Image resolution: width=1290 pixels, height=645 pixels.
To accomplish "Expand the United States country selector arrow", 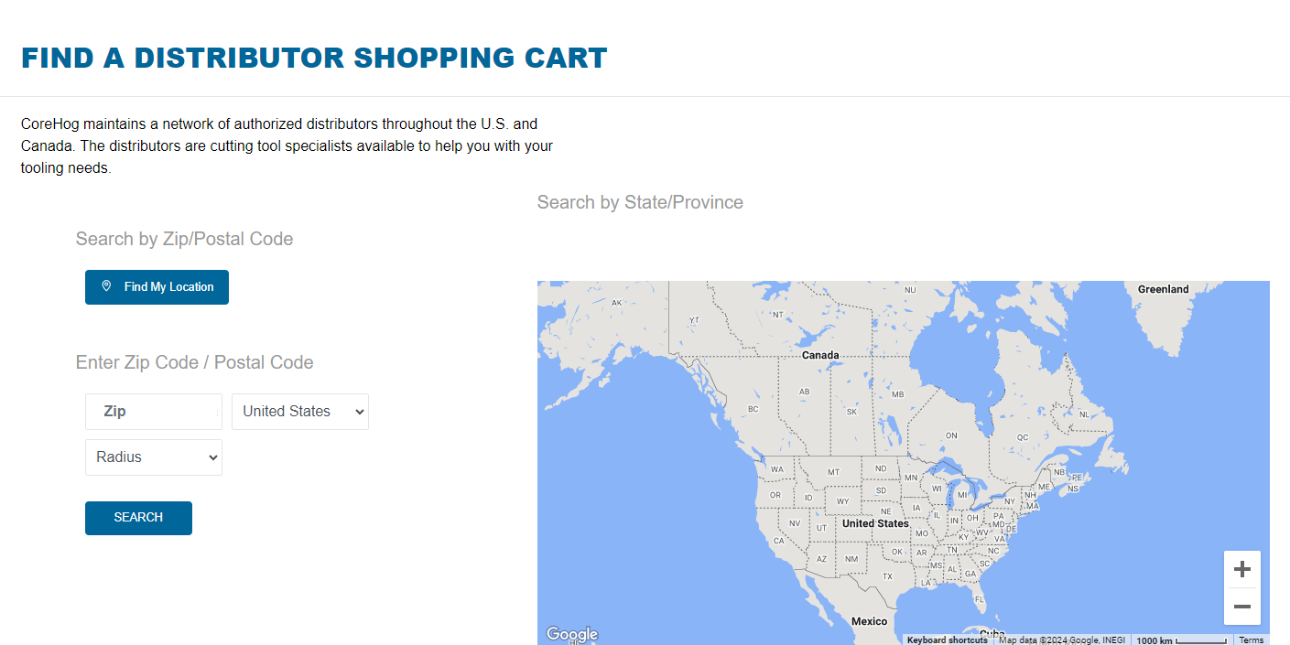I will [x=359, y=411].
